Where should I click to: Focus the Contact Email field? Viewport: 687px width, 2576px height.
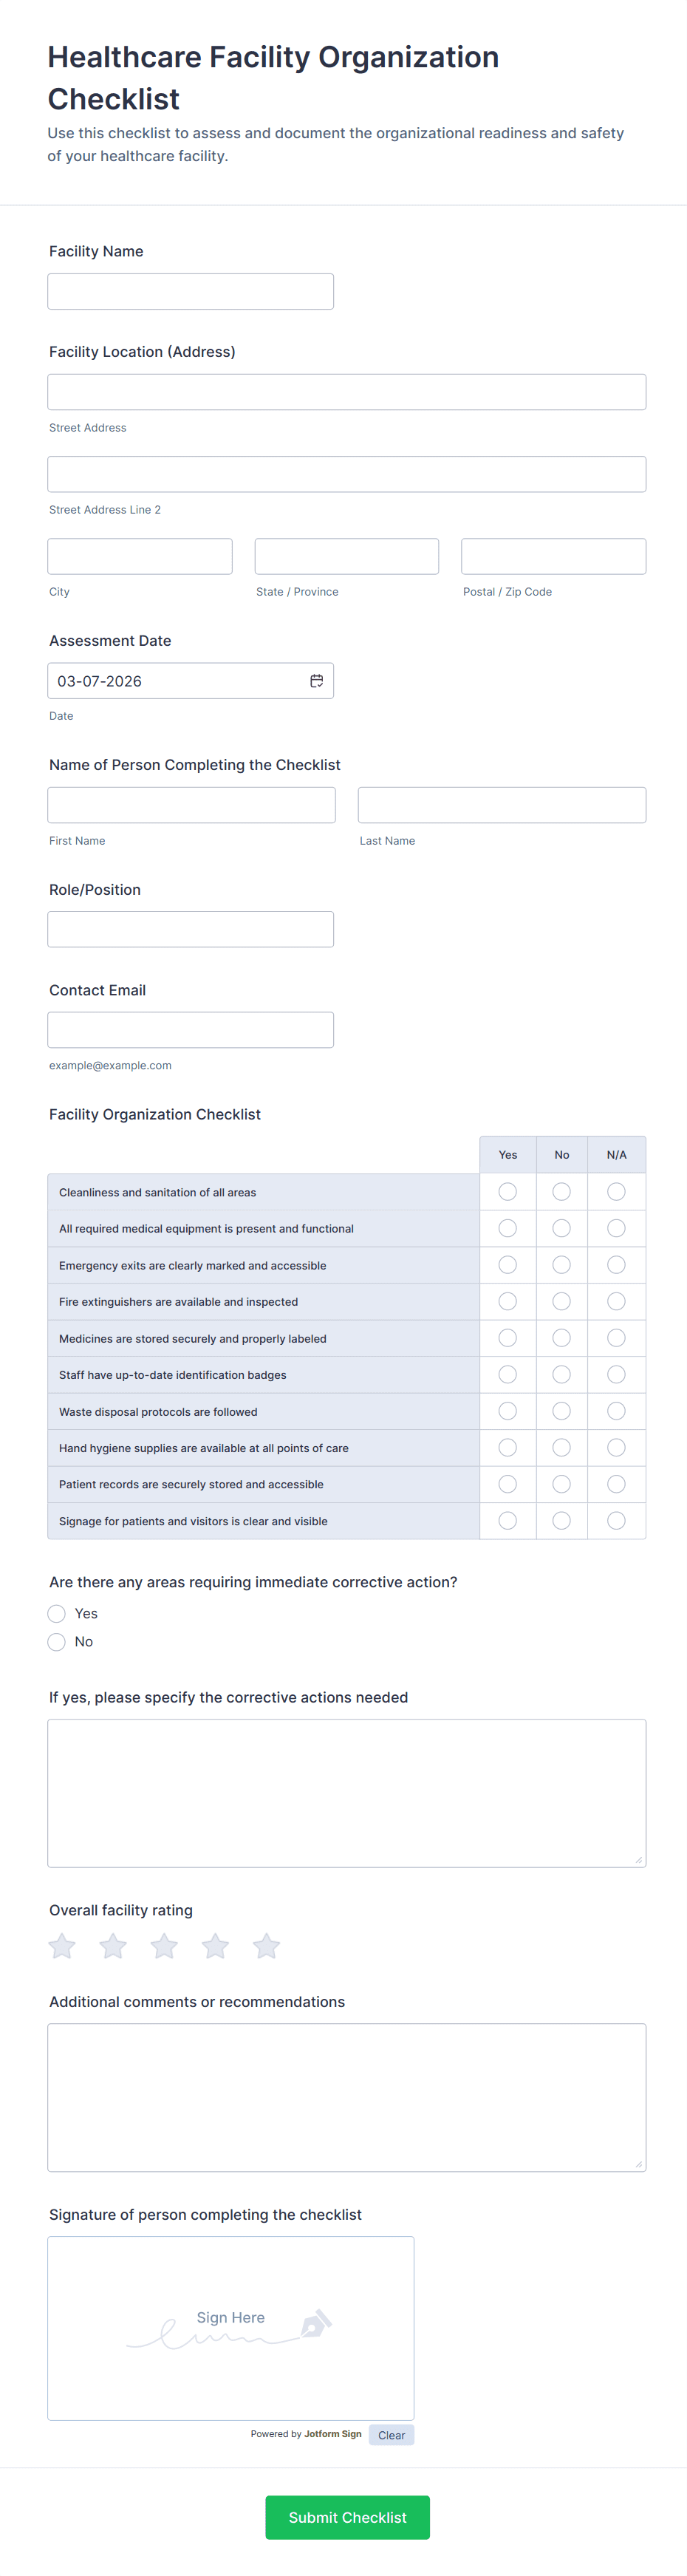(x=190, y=1030)
